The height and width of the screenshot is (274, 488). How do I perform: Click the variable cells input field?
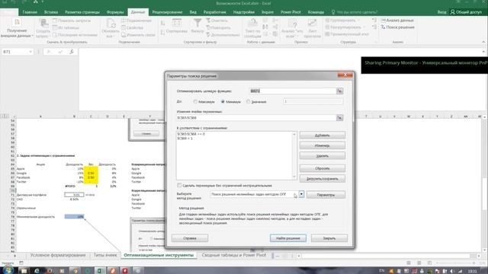(256, 118)
